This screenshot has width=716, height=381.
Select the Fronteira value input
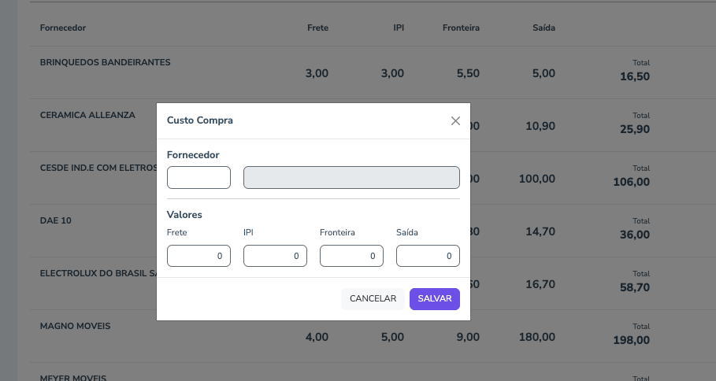click(351, 256)
